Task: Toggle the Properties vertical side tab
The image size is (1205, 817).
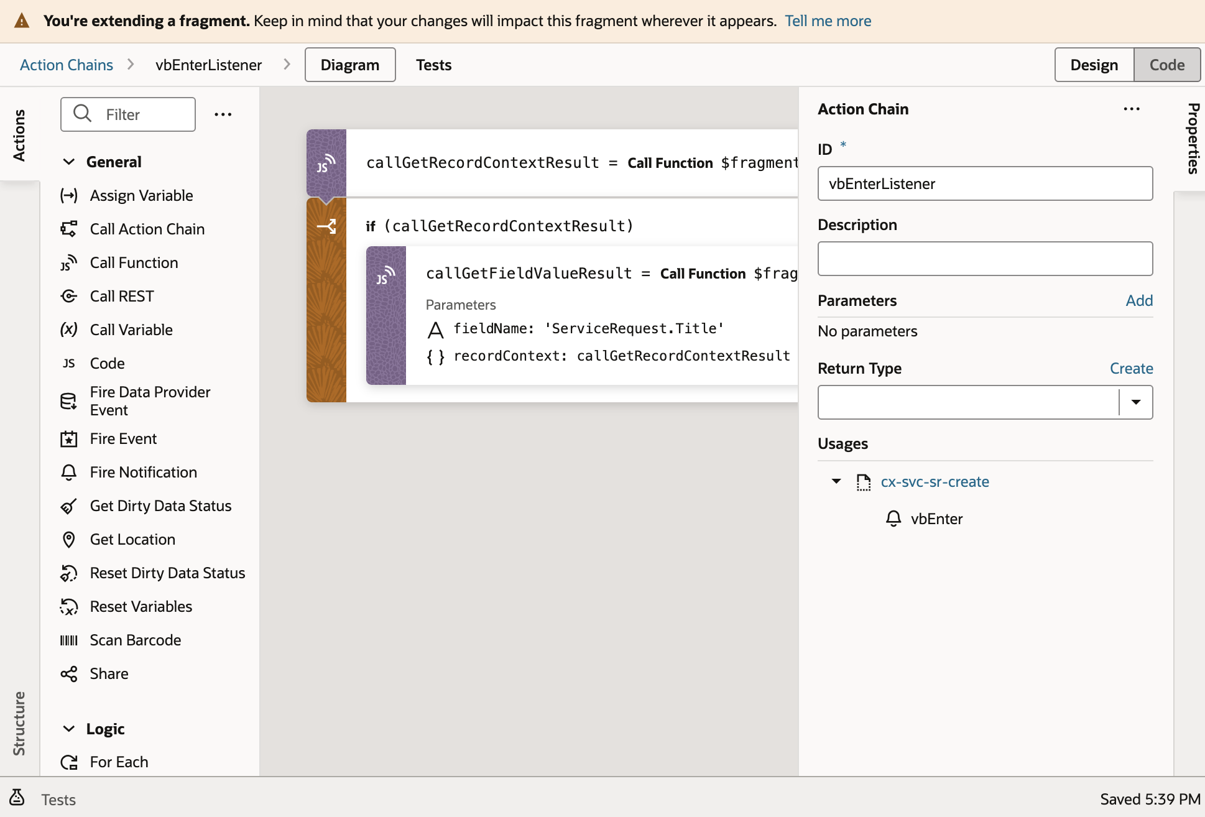Action: point(1193,138)
